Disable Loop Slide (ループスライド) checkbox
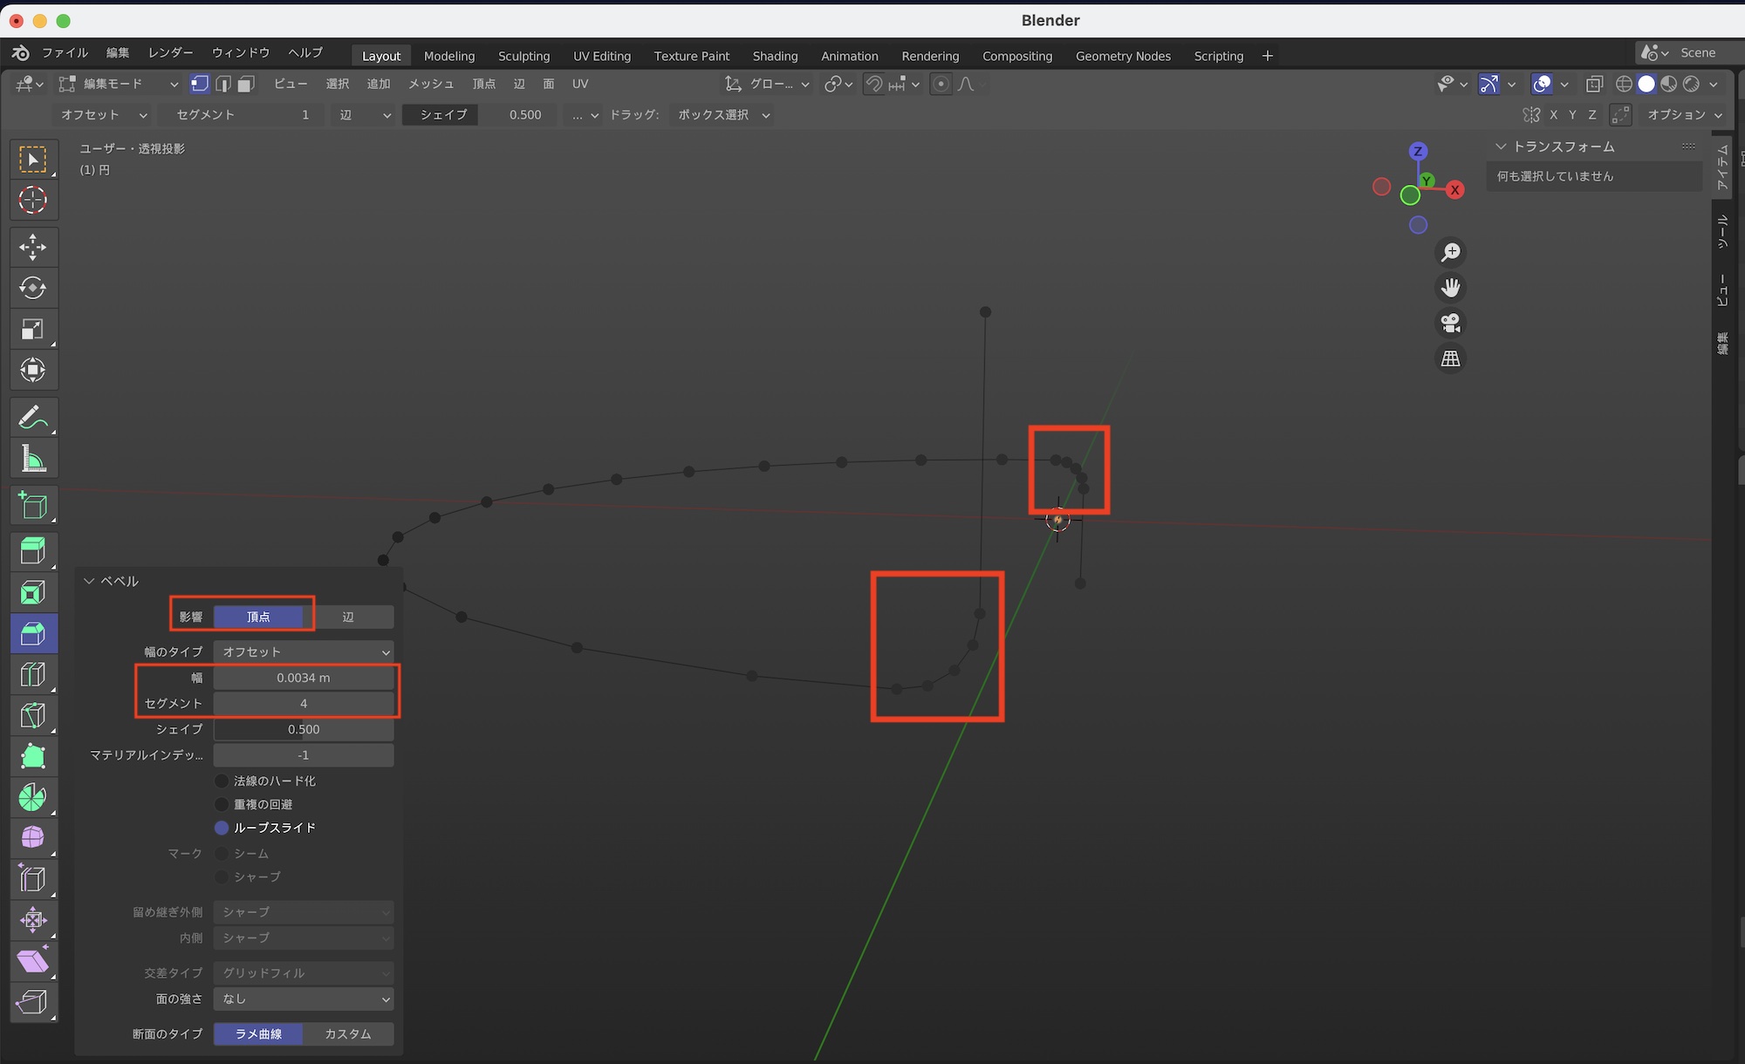 (x=222, y=828)
